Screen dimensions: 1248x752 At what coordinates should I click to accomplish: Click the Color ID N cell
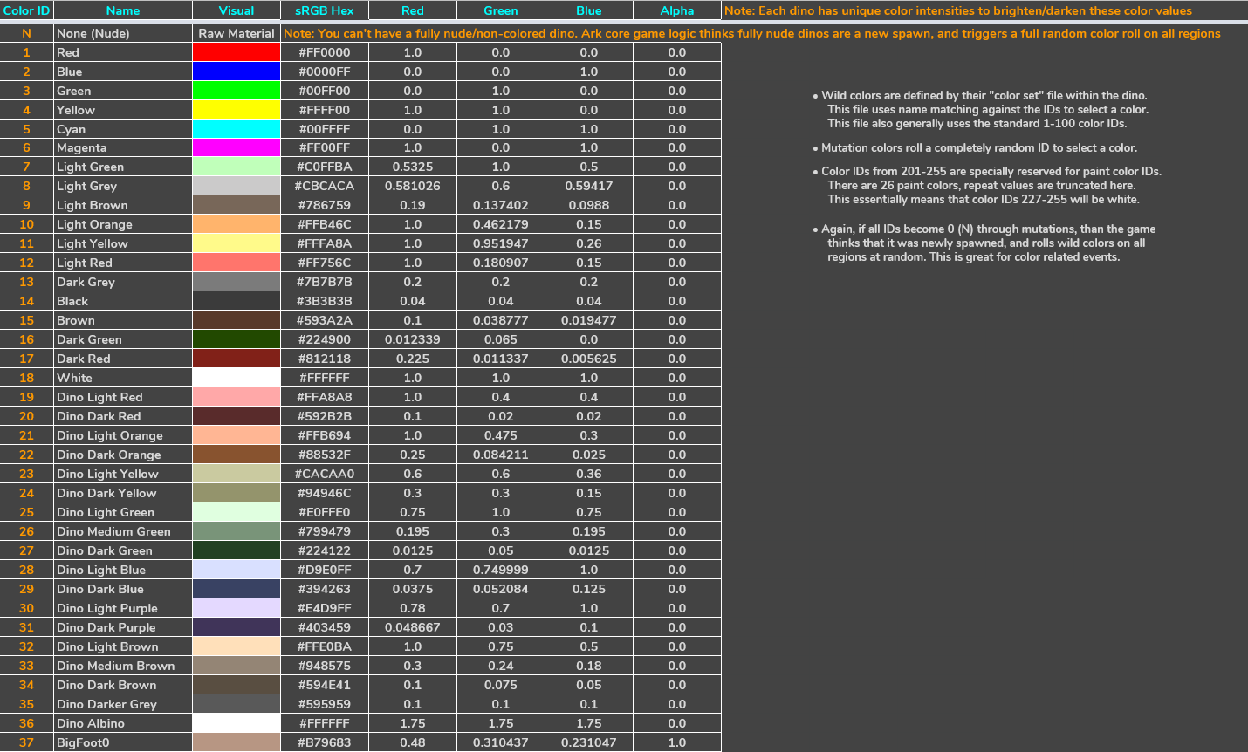pos(26,33)
